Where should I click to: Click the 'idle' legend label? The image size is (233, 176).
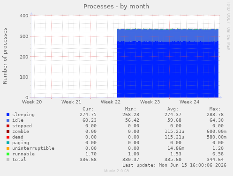(18, 120)
